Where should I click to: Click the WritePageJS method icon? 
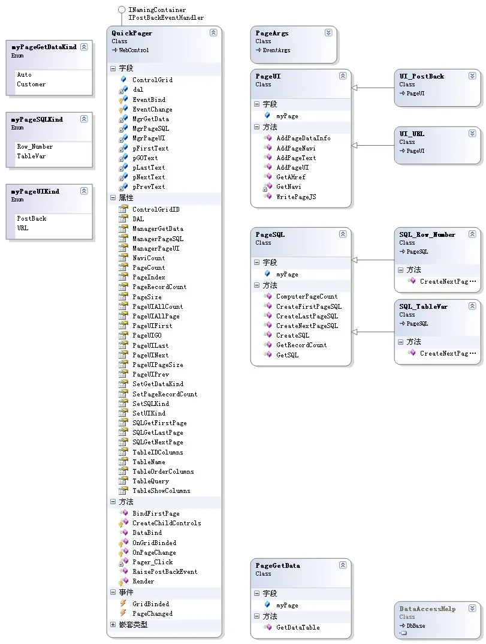point(268,196)
